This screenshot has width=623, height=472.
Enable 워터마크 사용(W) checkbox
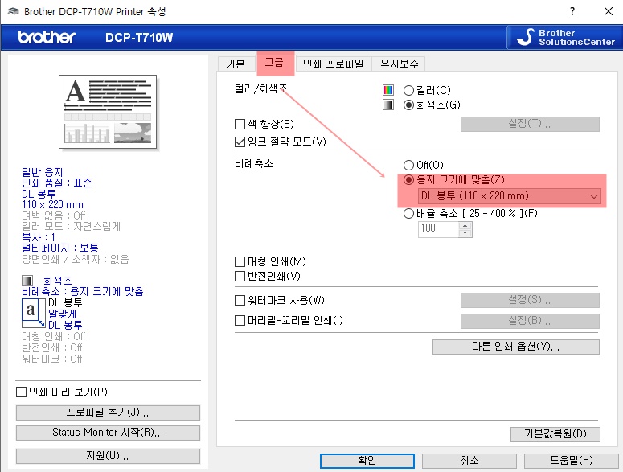240,301
